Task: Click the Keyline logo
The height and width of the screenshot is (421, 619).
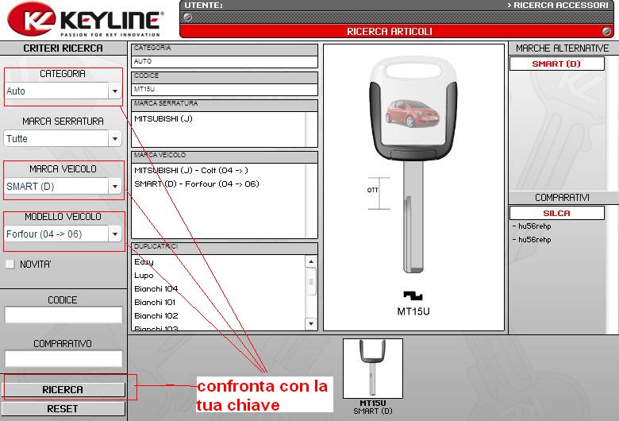Action: [x=85, y=20]
